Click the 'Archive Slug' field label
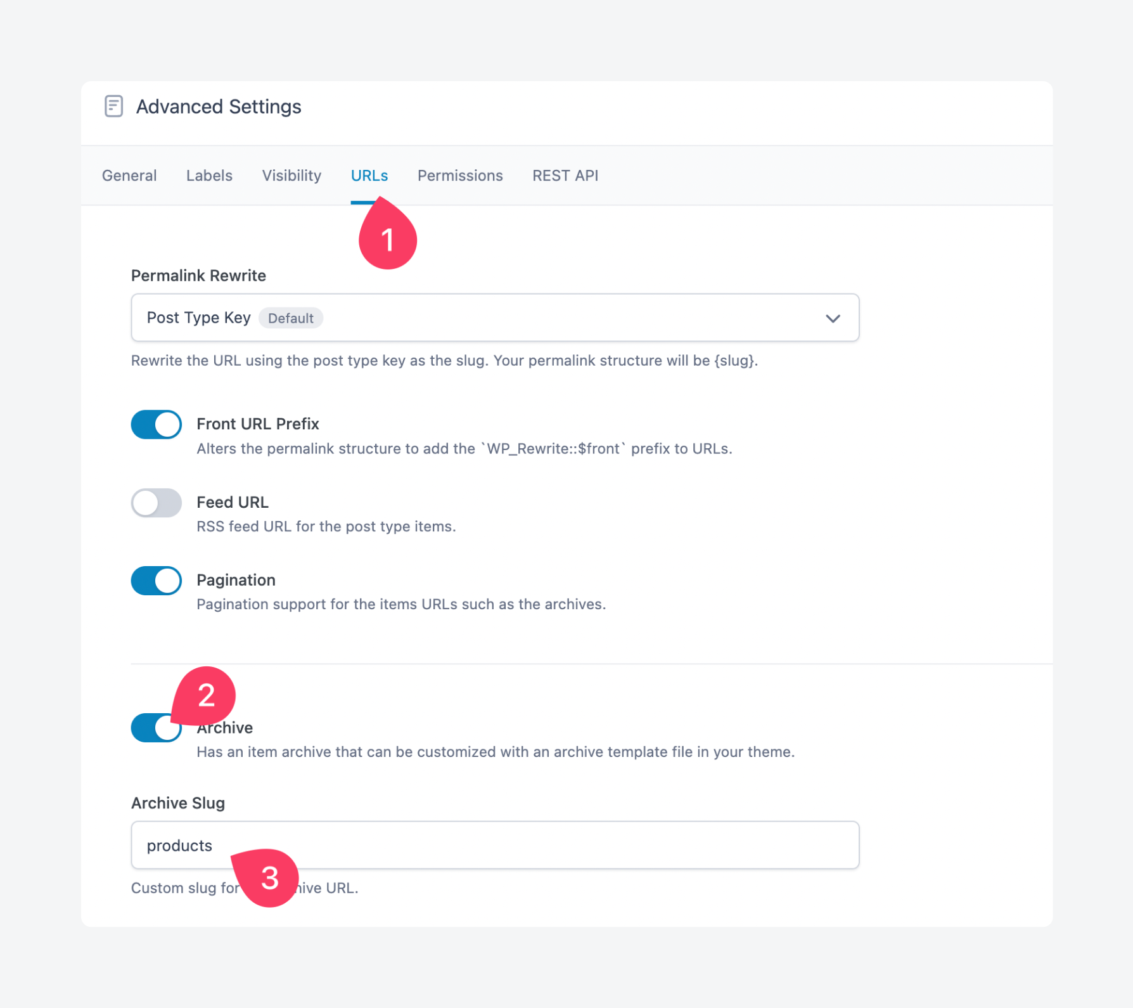This screenshot has width=1133, height=1008. [178, 803]
